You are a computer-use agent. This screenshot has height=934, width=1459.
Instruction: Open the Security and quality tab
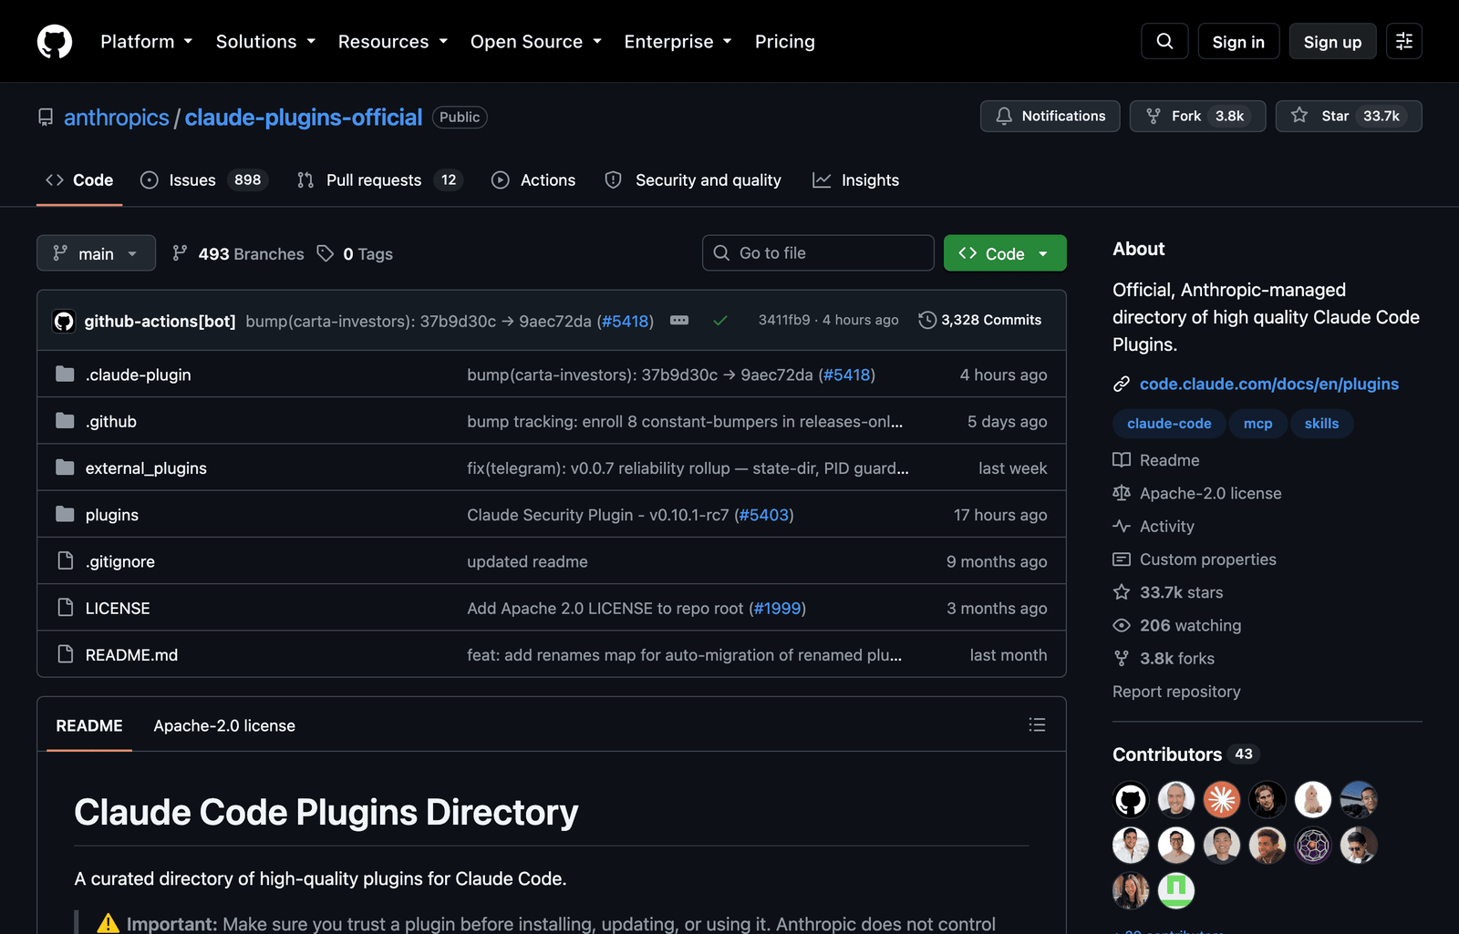tap(693, 180)
